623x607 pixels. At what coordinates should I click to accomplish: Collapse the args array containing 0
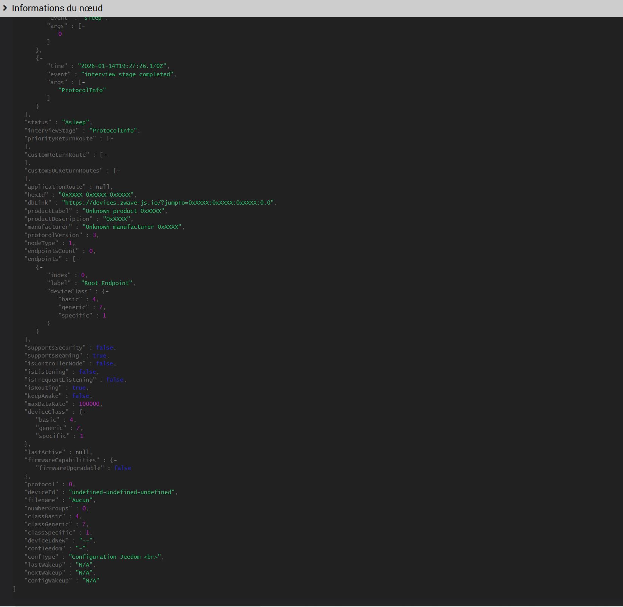click(83, 26)
